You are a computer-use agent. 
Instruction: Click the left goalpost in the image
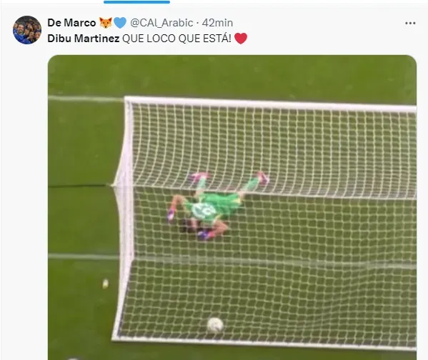[x=124, y=217]
